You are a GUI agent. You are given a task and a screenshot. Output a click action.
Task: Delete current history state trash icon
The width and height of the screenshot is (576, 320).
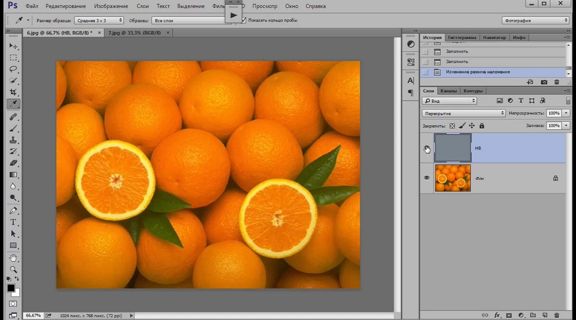click(557, 82)
